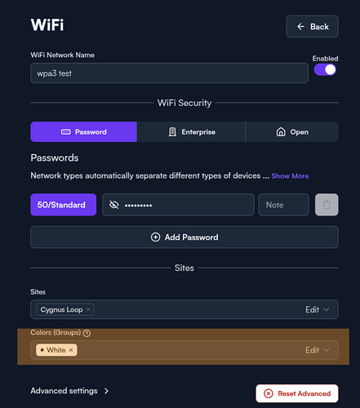This screenshot has width=360, height=408.
Task: Click the Add Password button
Action: point(184,237)
